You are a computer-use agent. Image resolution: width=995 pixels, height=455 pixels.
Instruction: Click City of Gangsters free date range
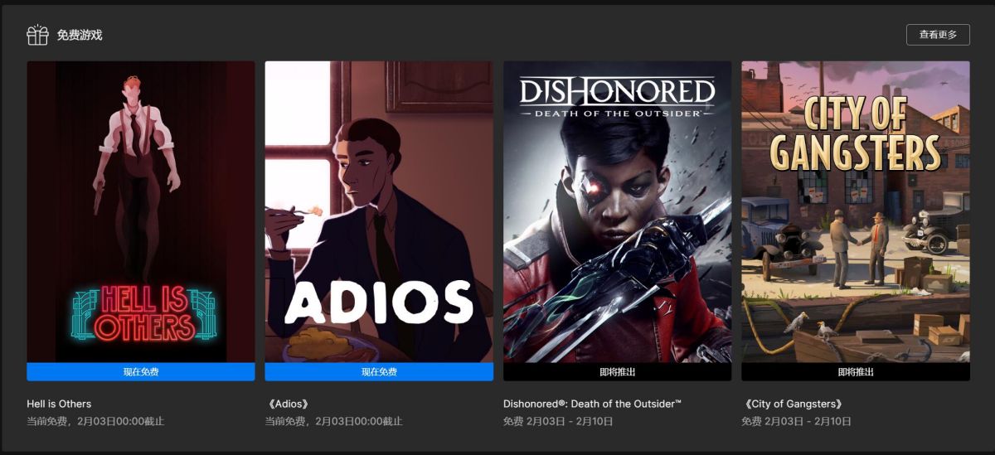pos(796,422)
